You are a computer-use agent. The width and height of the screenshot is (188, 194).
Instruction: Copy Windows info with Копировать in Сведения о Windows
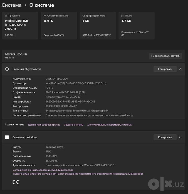click(165, 137)
